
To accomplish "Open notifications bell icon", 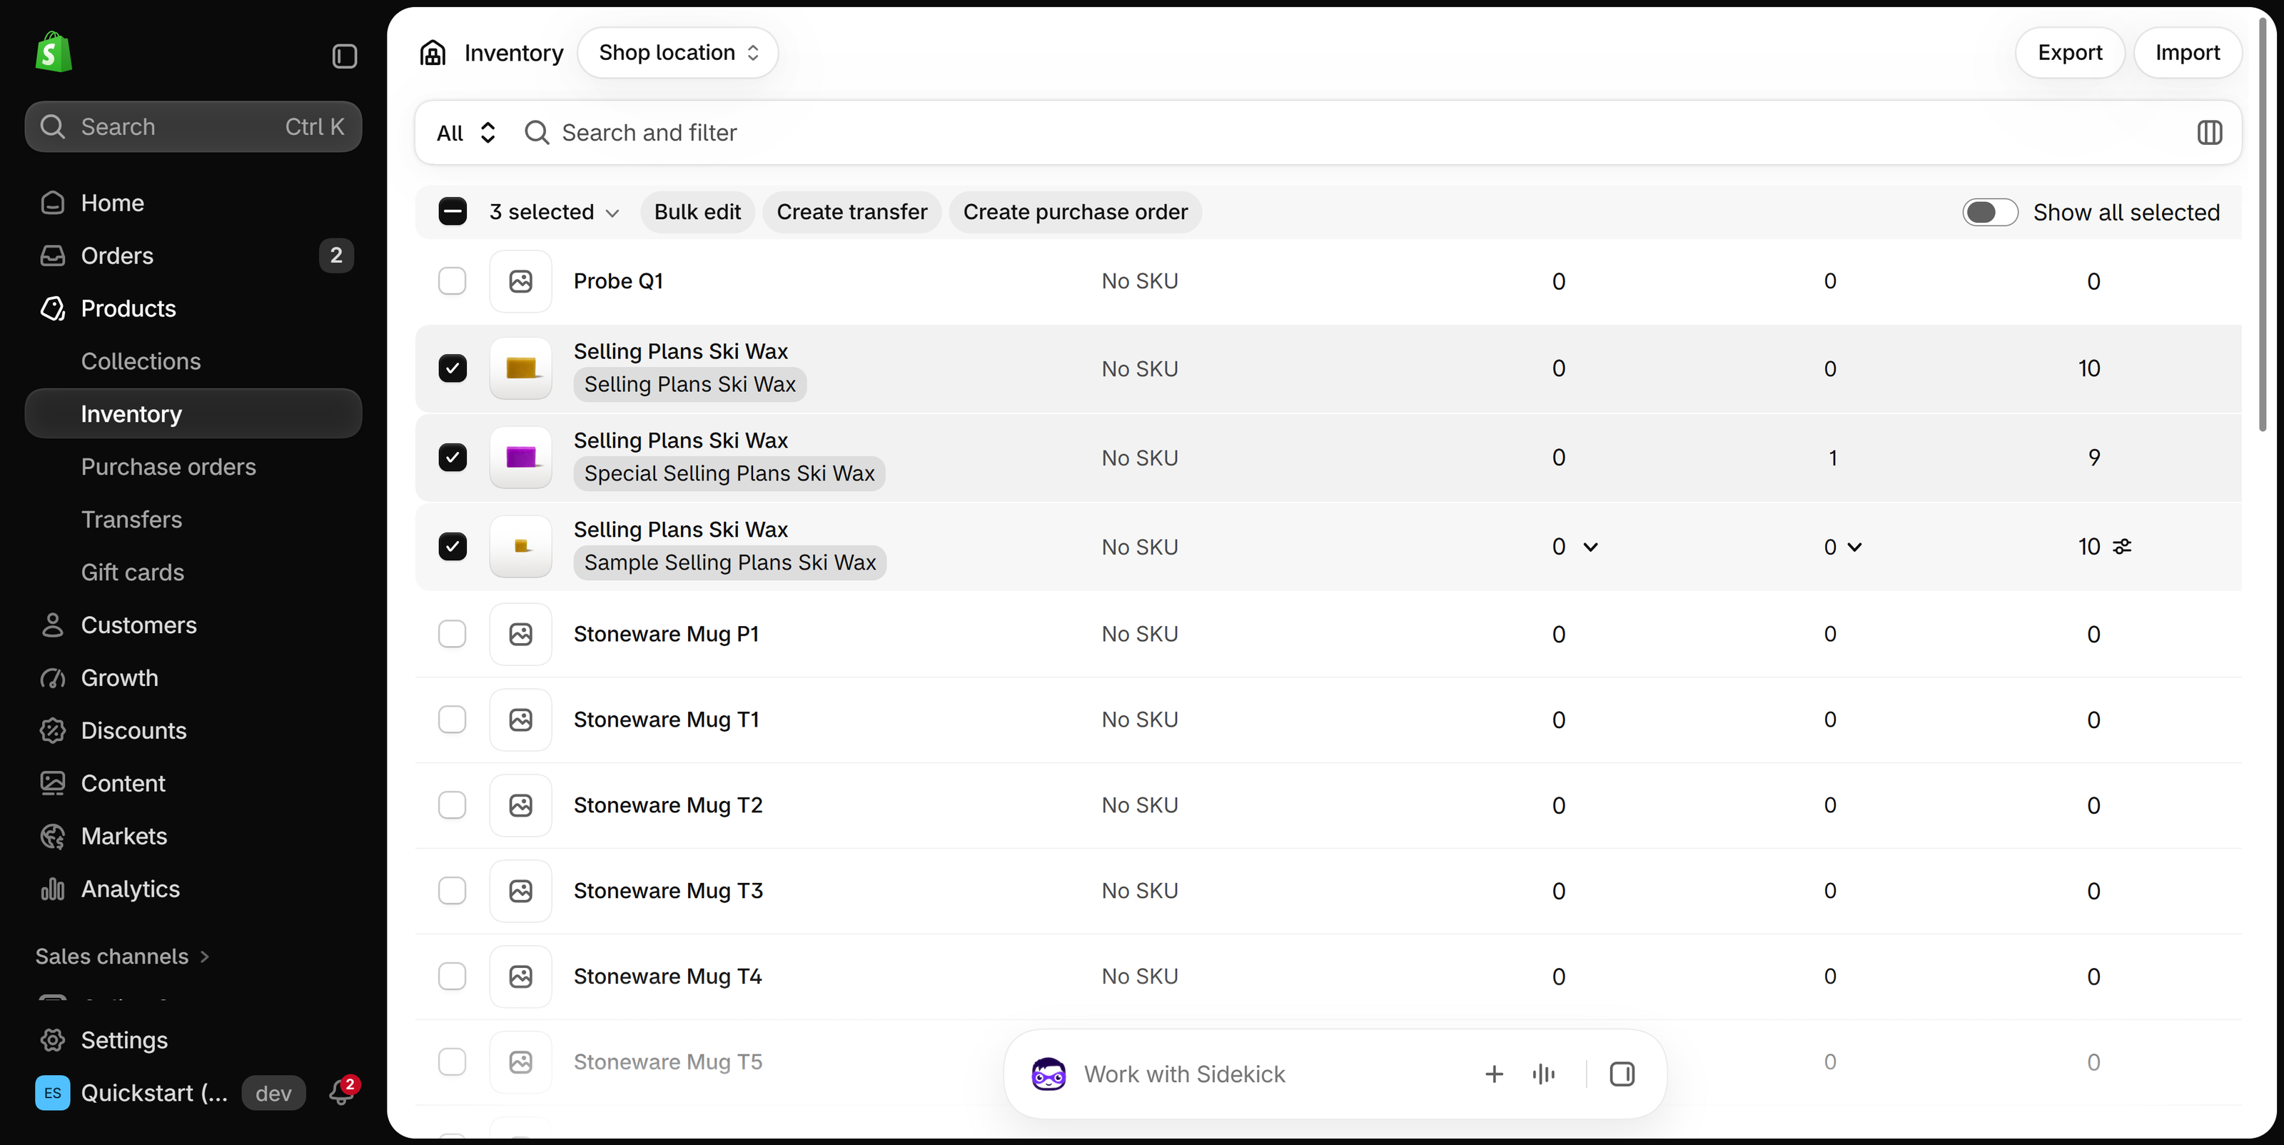I will point(341,1091).
